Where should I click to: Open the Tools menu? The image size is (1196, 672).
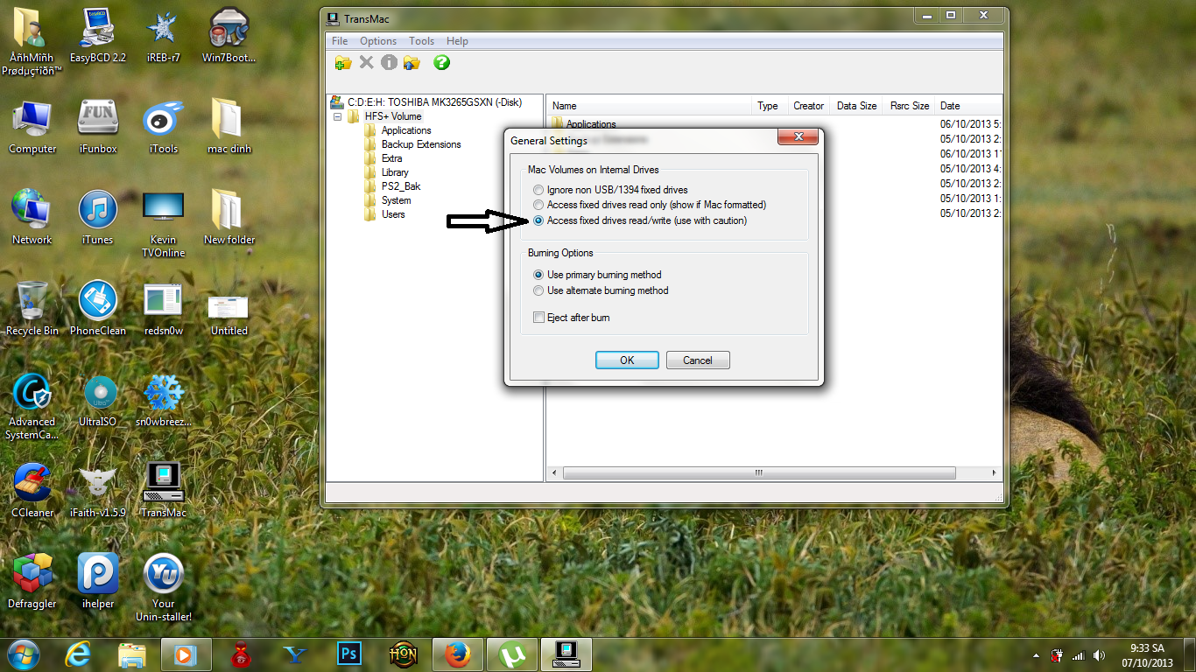(x=421, y=41)
